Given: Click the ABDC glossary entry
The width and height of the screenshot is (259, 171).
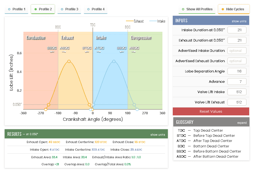Looking at the screenshot, I should point(208,157).
